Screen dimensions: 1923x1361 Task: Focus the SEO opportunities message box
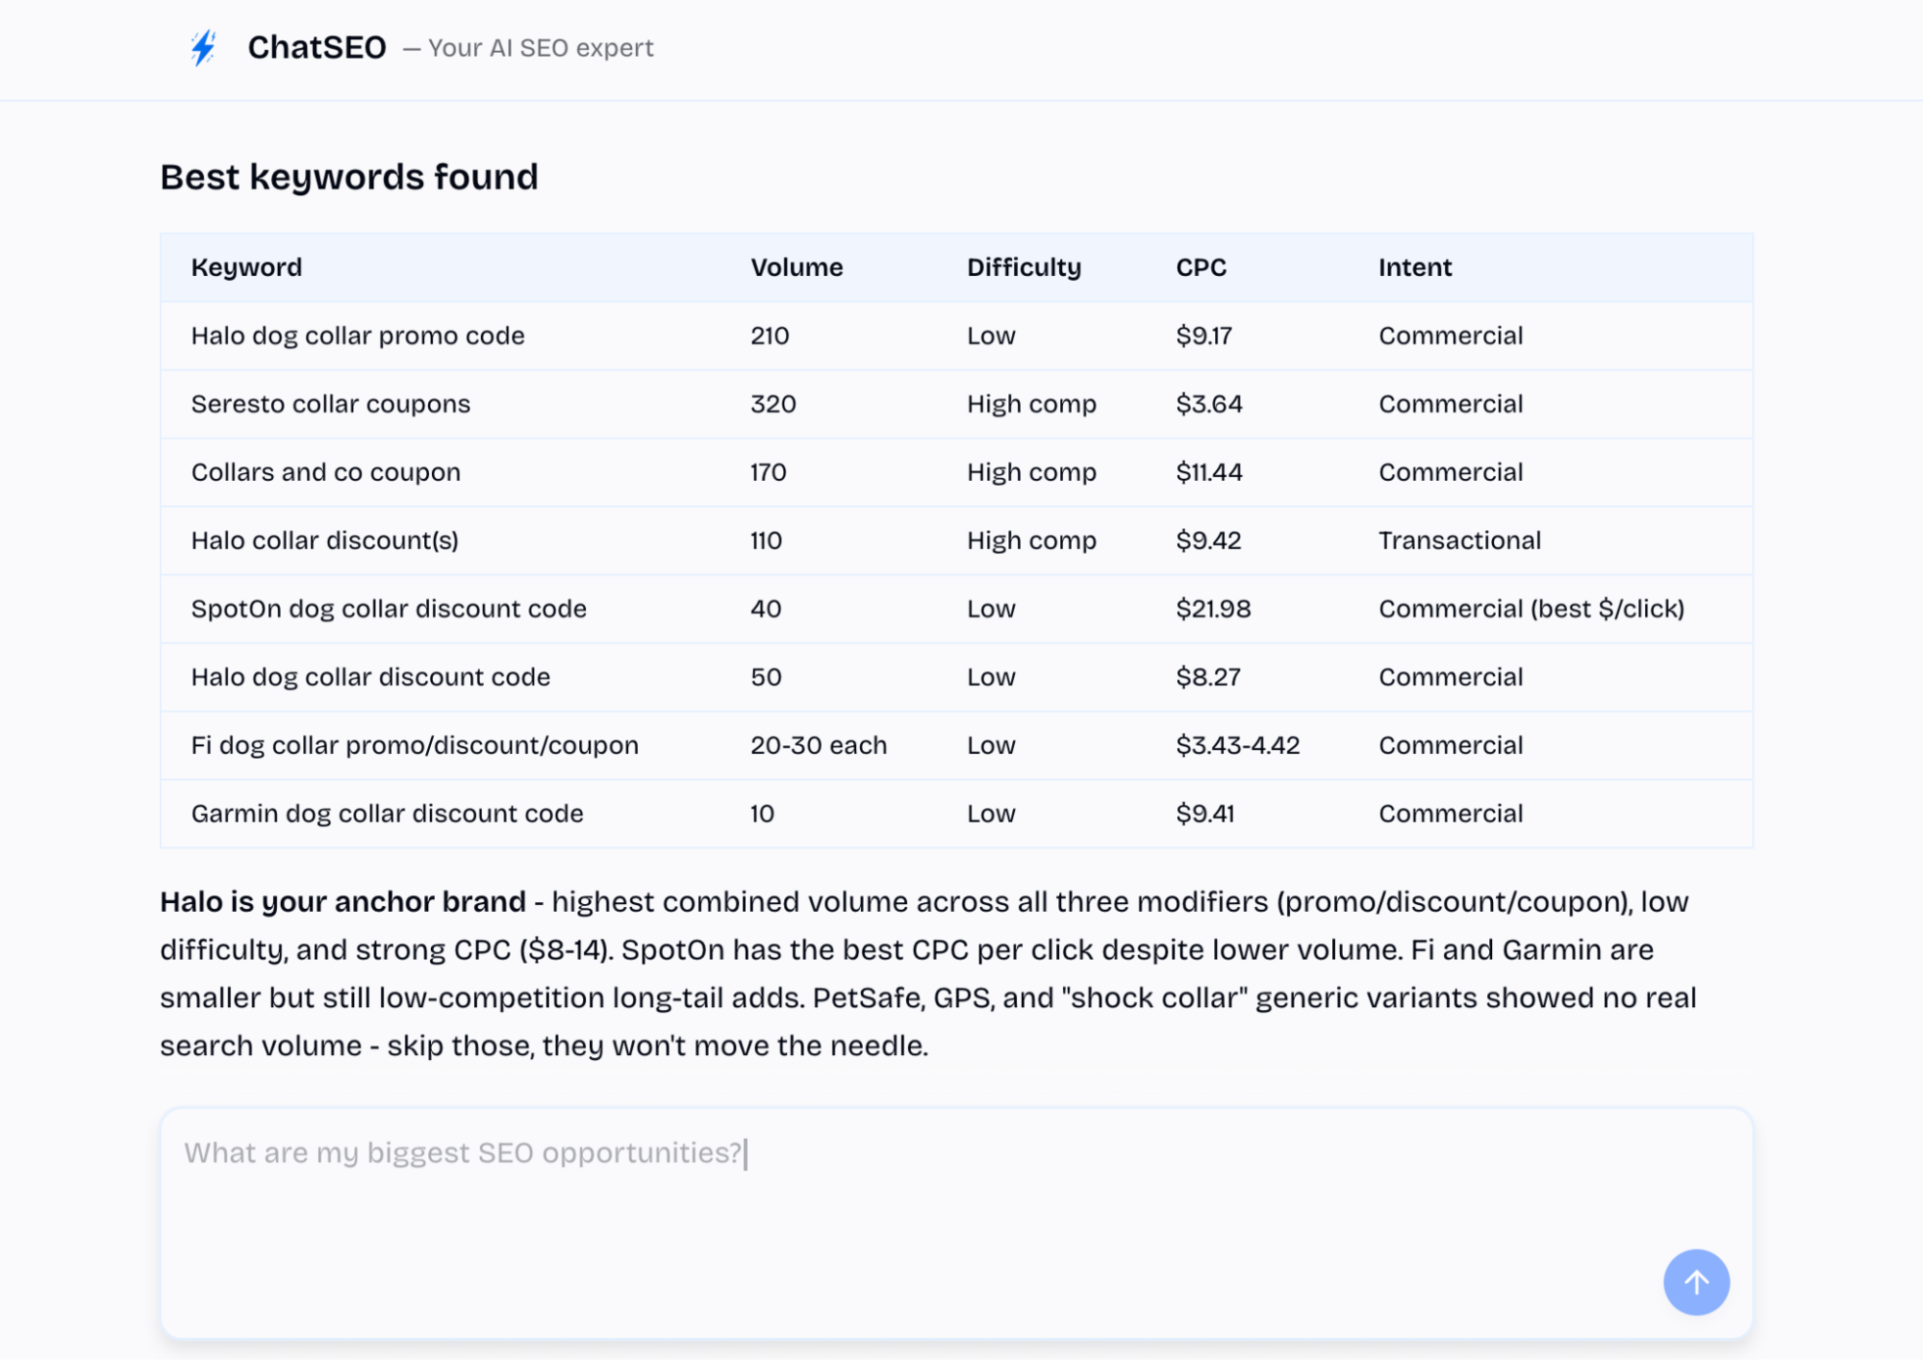click(x=956, y=1222)
